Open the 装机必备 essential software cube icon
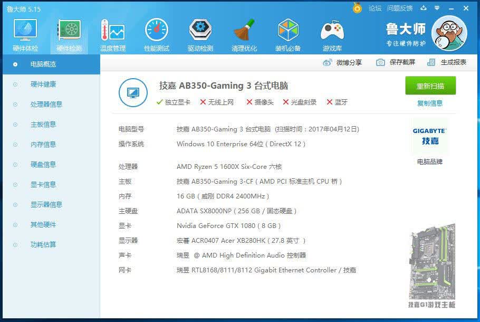 click(x=288, y=35)
